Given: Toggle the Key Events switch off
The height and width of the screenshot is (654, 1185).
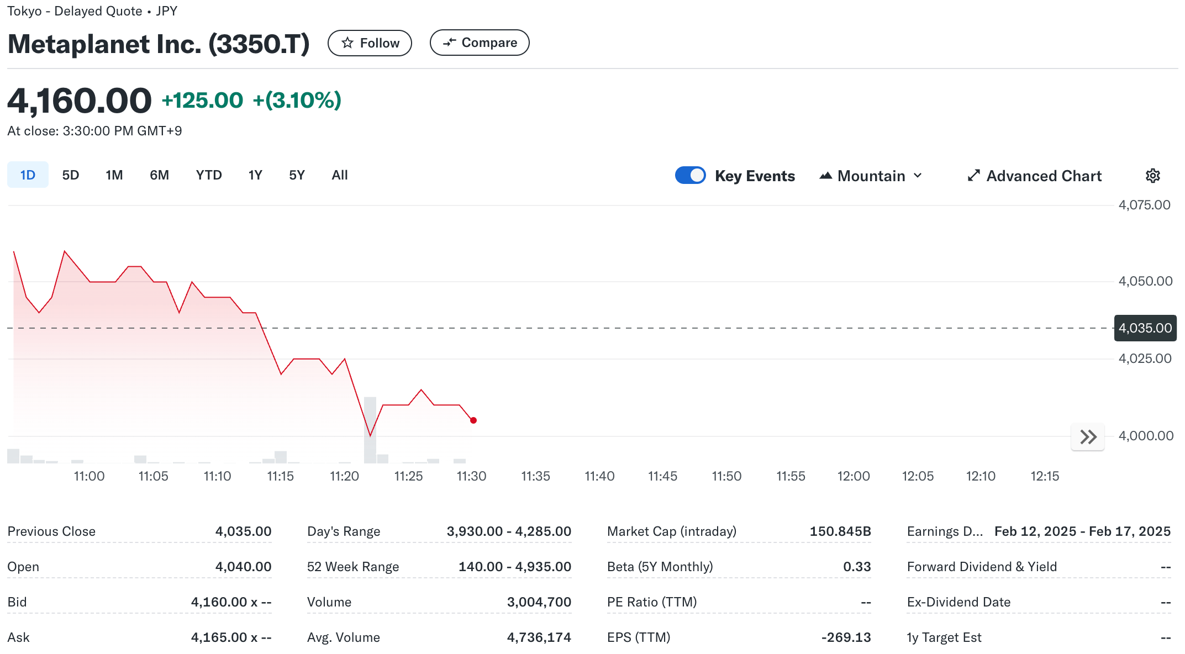Looking at the screenshot, I should (690, 175).
